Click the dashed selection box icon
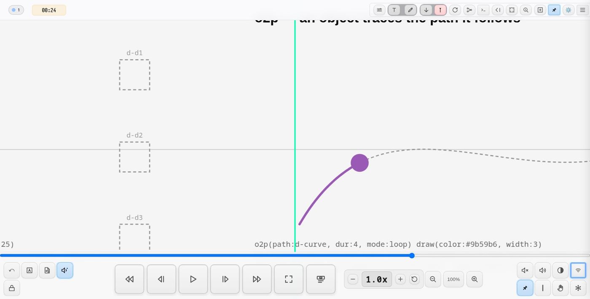Screen dimensions: 590x299 tap(512, 10)
